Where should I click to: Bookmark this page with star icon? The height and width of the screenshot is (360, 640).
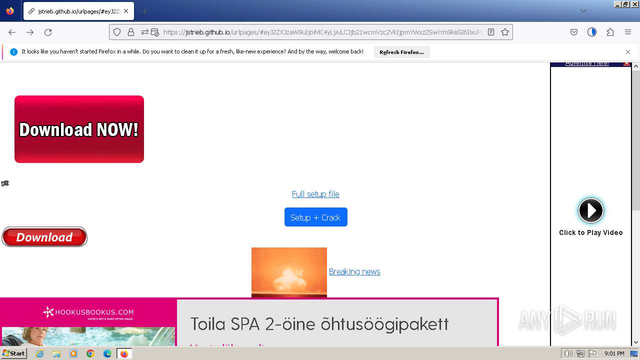pyautogui.click(x=505, y=32)
